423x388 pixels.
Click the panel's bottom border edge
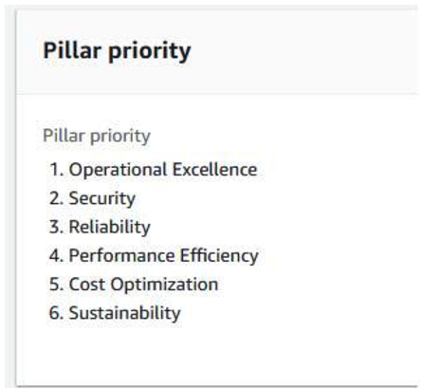217,385
